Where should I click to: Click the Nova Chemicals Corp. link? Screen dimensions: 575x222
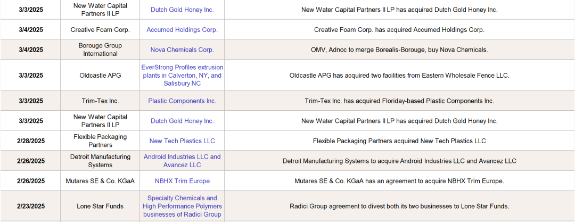[x=182, y=50]
